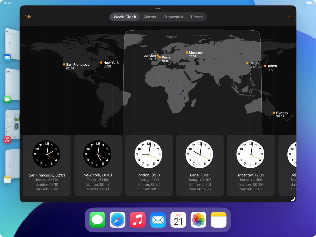Open the Calendar app showing FRI 21
Viewport: 316px width, 237px height.
179,220
